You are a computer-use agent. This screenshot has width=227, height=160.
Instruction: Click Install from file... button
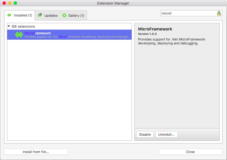click(x=36, y=152)
